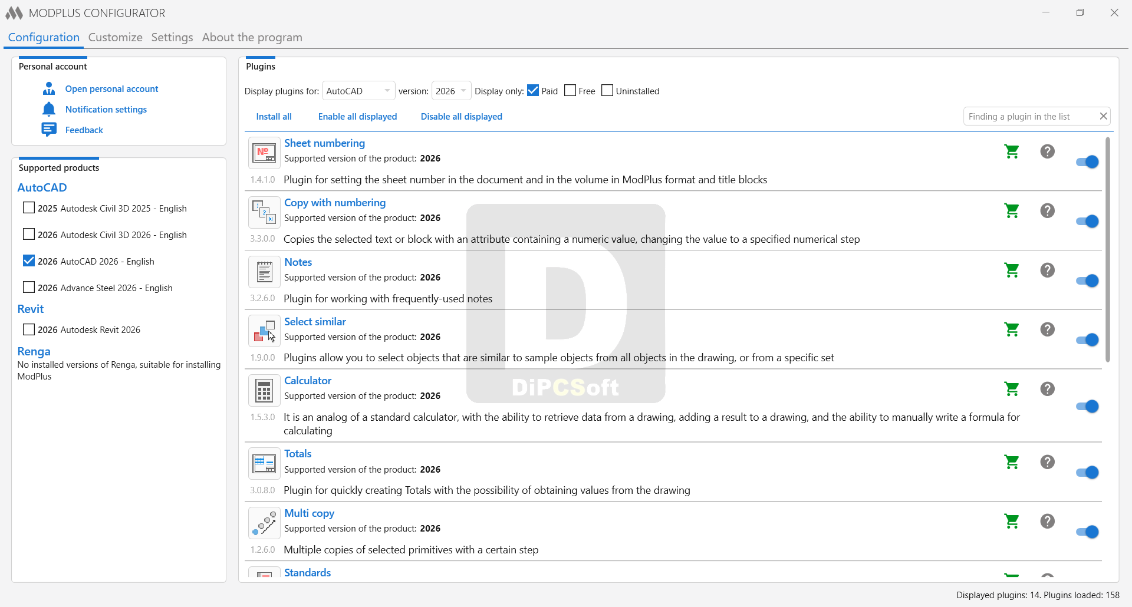Open help for Multi copy plugin
The image size is (1132, 607).
tap(1047, 521)
